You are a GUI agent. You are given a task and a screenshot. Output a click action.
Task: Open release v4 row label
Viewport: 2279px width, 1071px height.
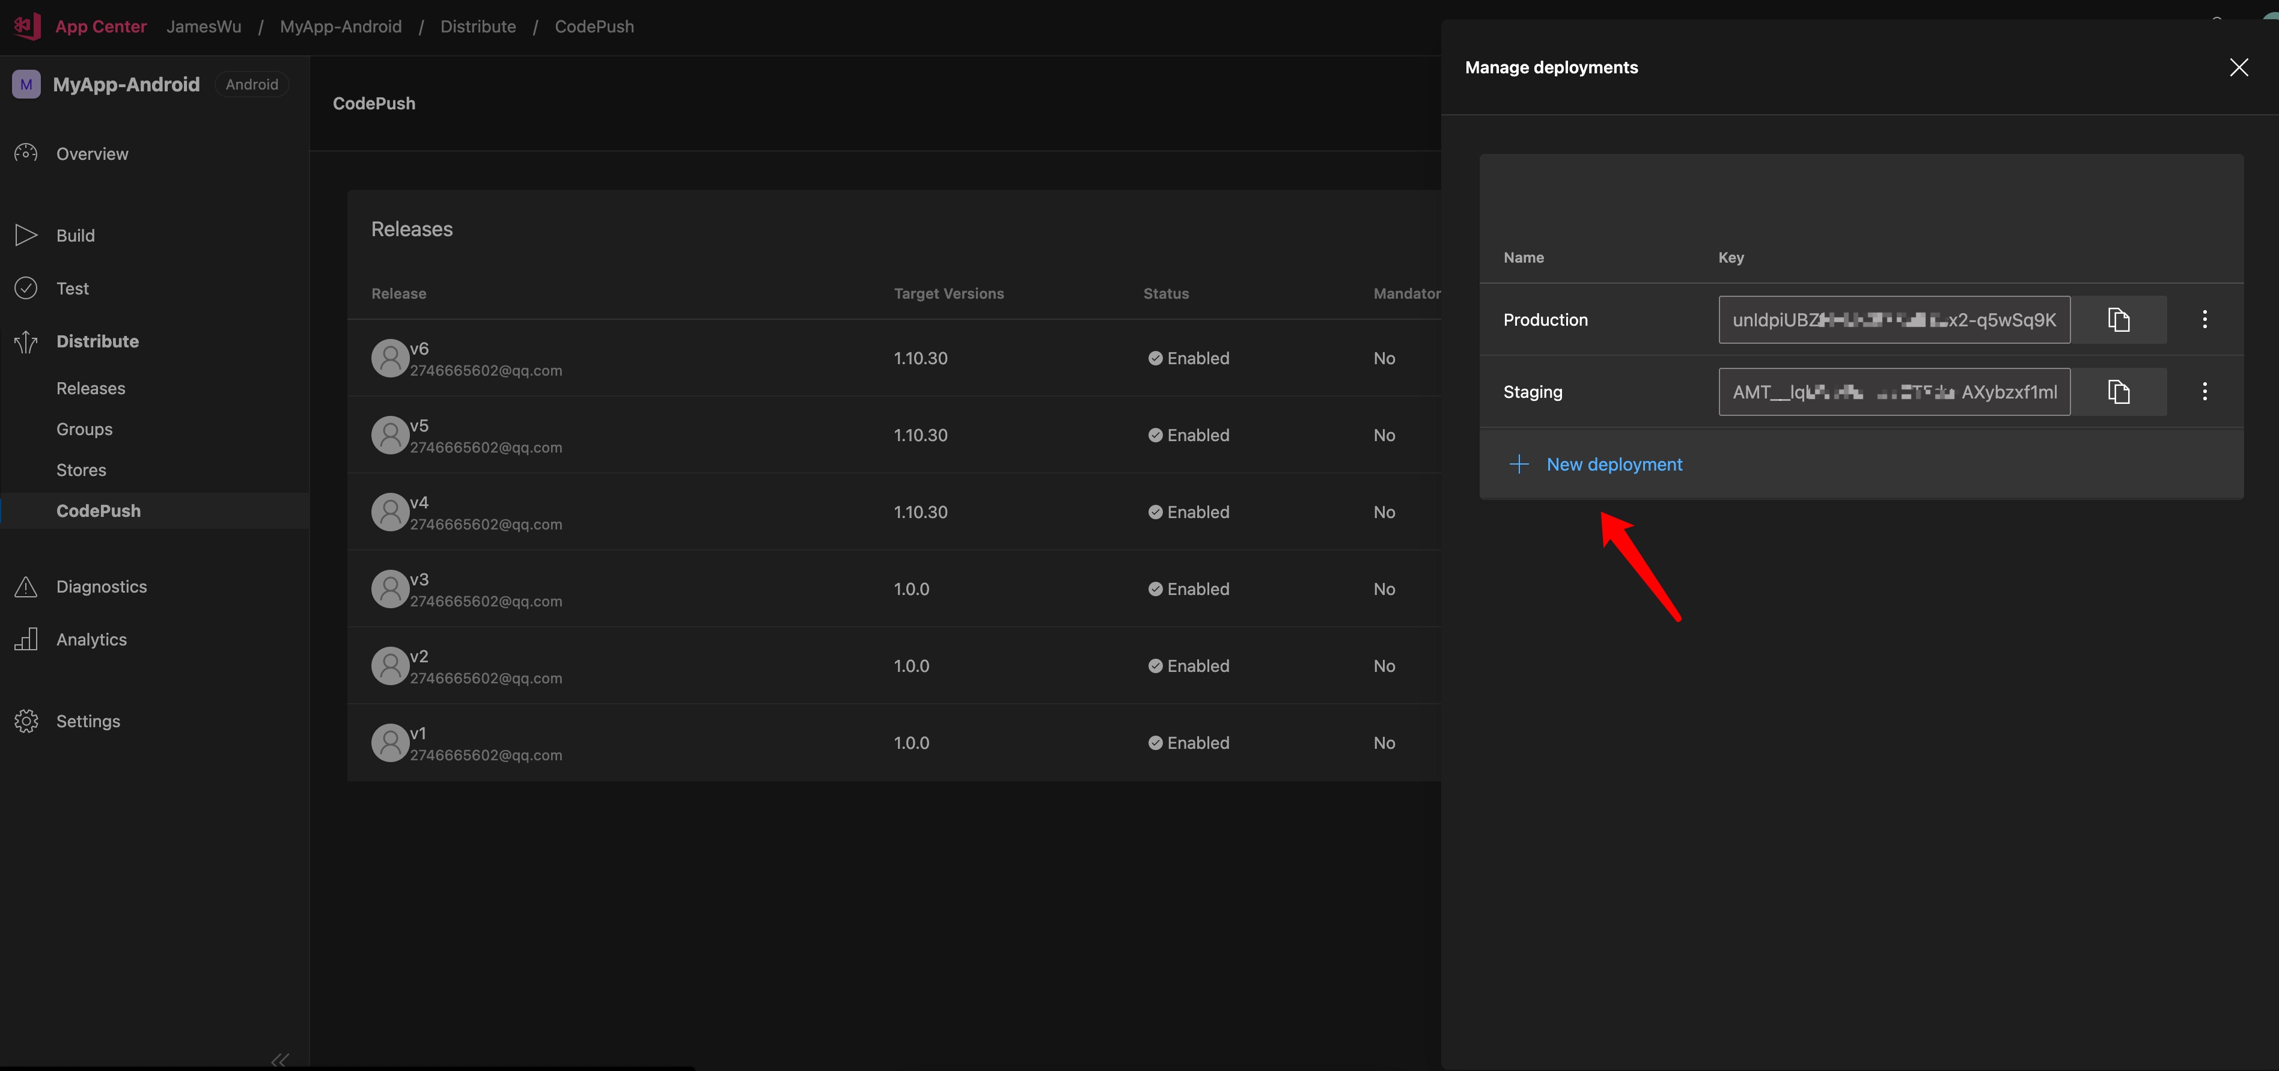[x=419, y=502]
